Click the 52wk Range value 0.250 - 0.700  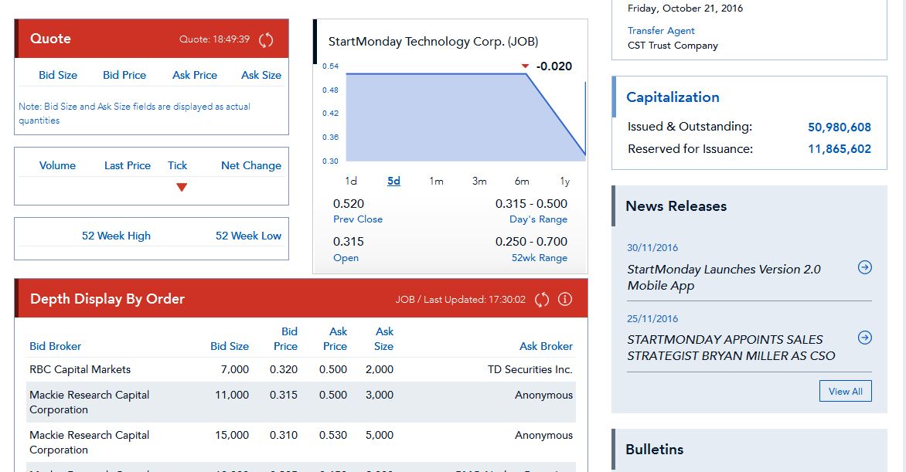pyautogui.click(x=531, y=242)
